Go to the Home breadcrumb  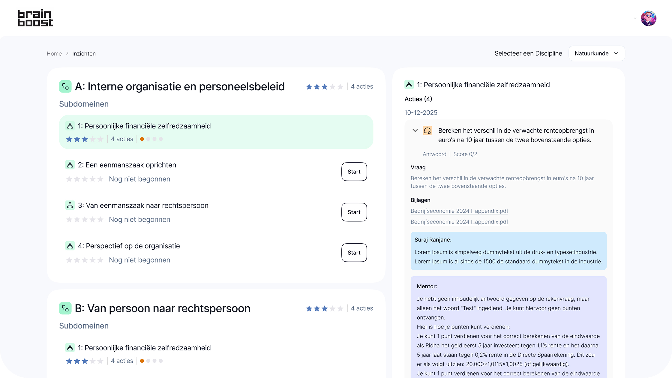54,54
